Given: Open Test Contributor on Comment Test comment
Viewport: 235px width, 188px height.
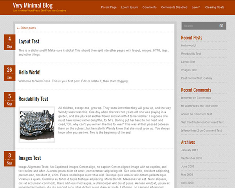Looking at the screenshot, I should [x=202, y=122].
